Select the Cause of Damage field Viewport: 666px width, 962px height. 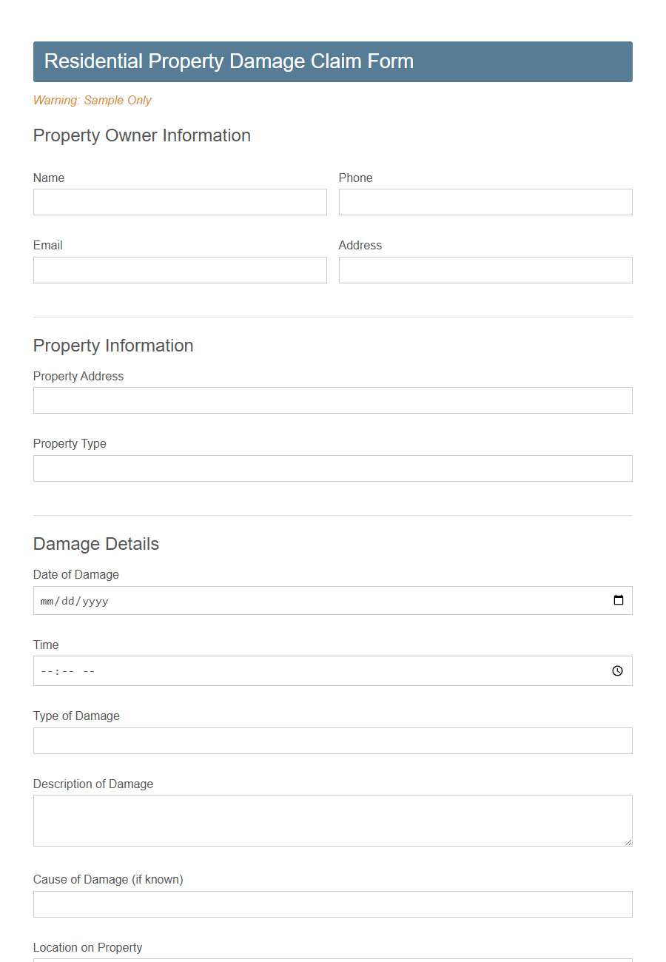point(332,904)
